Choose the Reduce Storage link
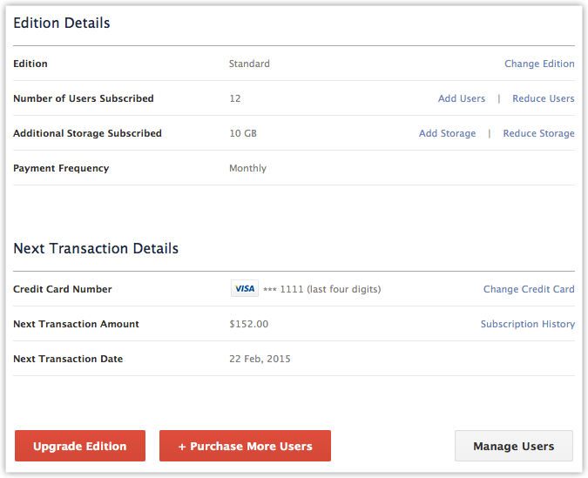This screenshot has width=588, height=478. (x=538, y=133)
